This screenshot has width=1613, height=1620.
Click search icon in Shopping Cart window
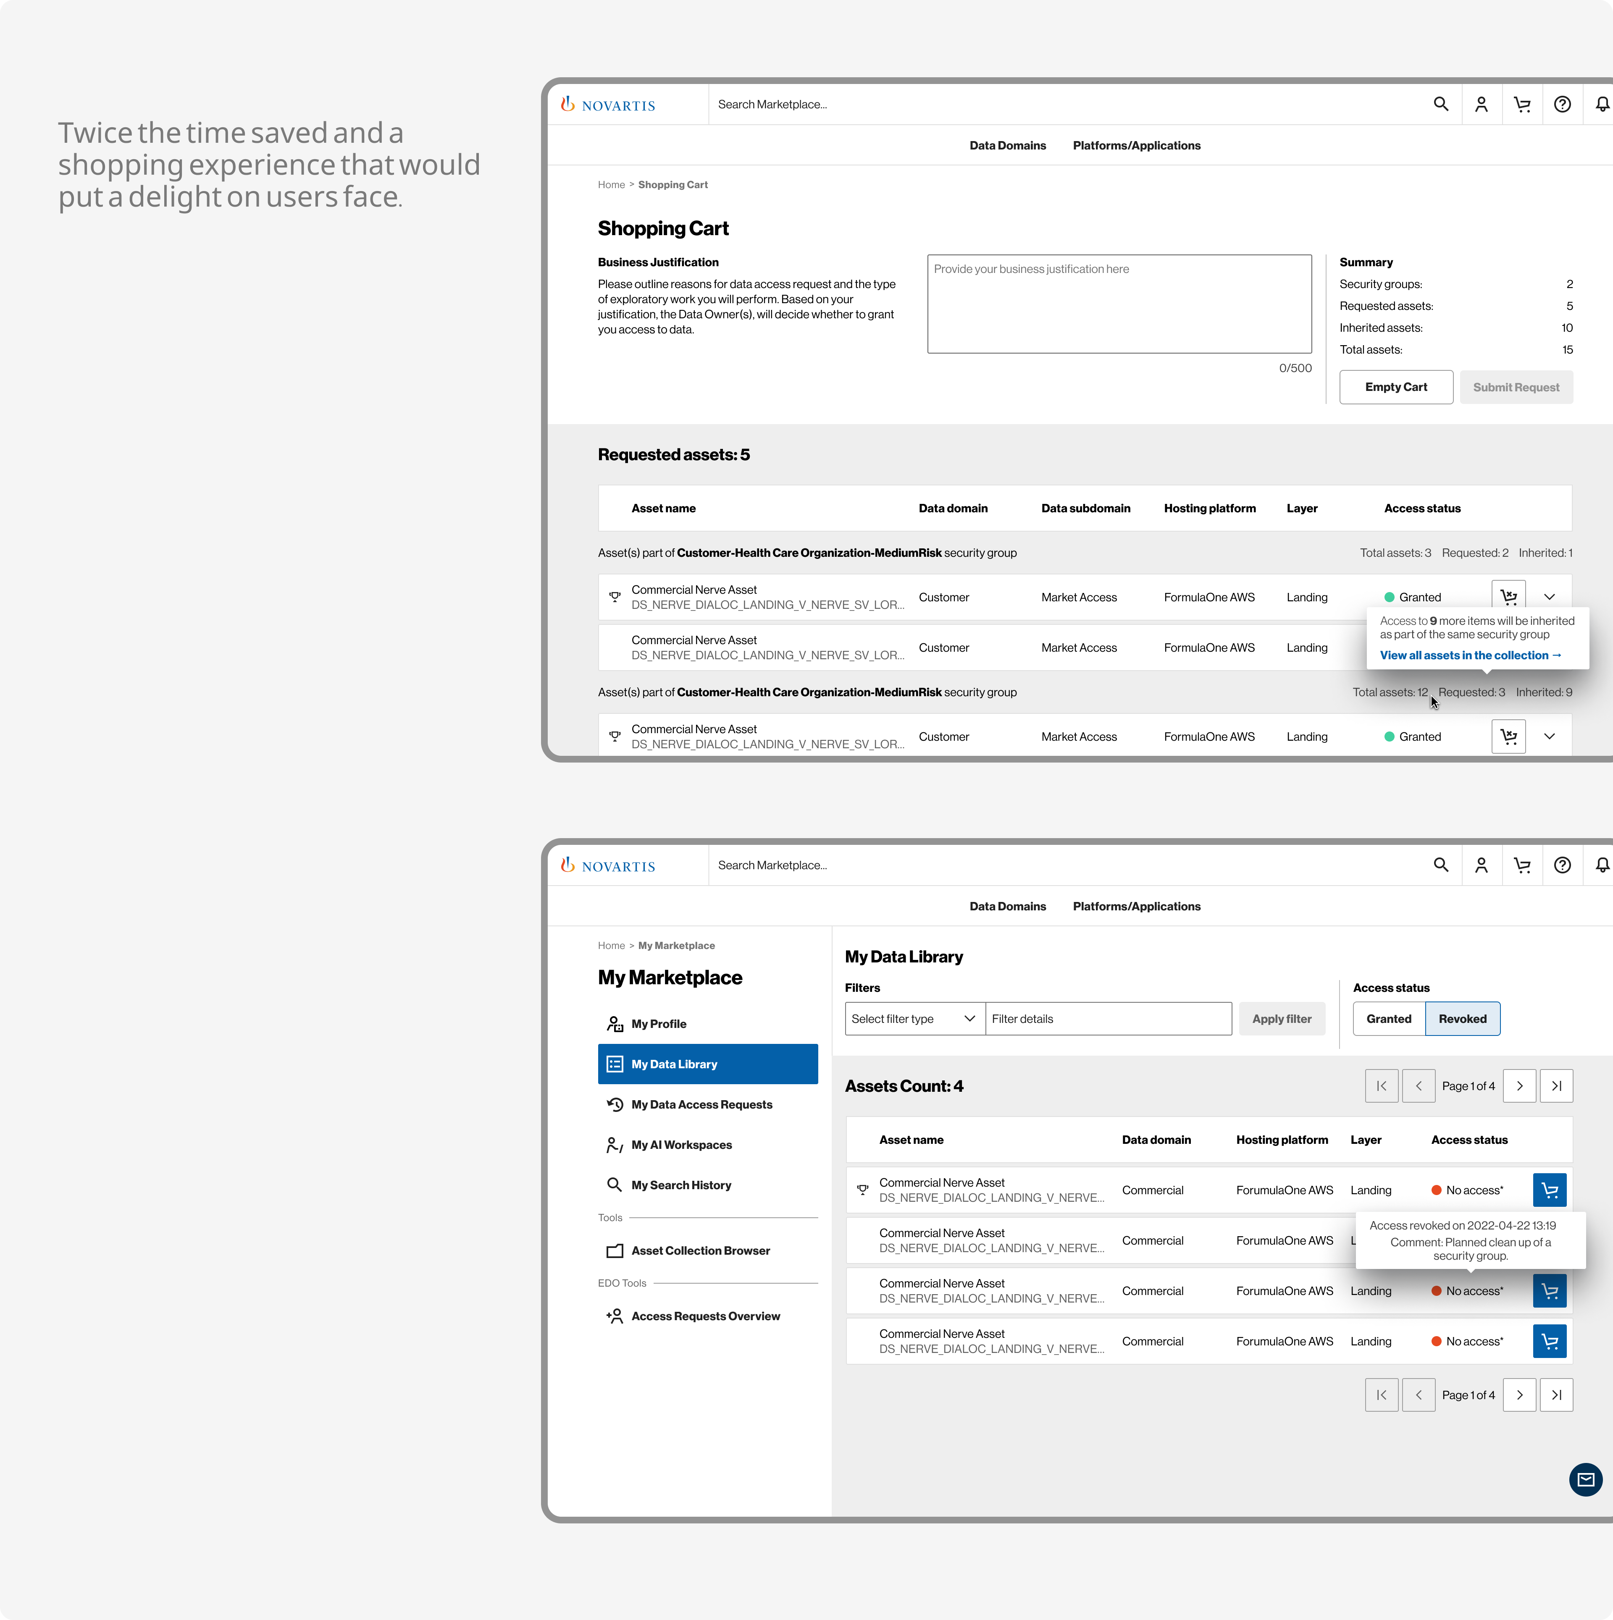click(x=1440, y=104)
